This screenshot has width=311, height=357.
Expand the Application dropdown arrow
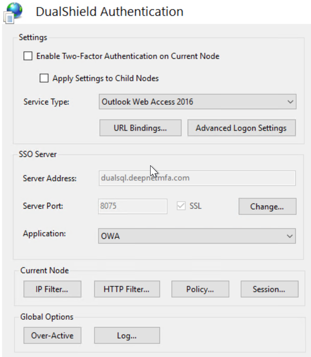point(290,236)
